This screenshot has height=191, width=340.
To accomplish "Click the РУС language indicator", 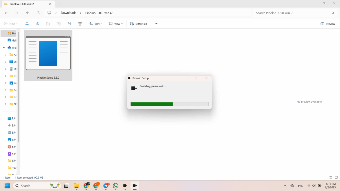I will (300, 186).
